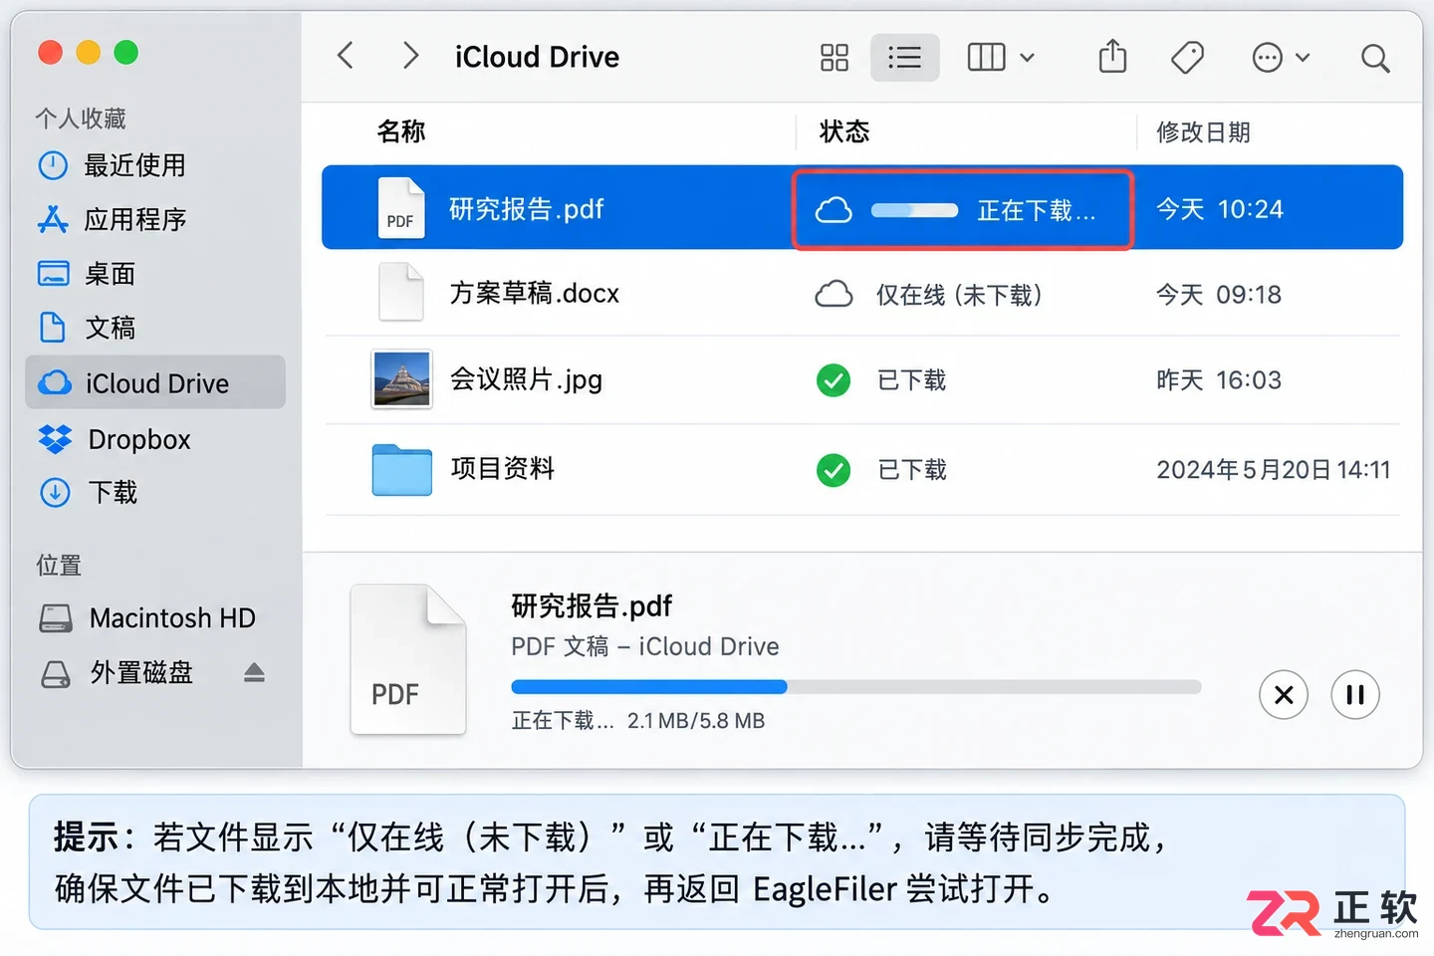Switch to icon grid view

835,58
